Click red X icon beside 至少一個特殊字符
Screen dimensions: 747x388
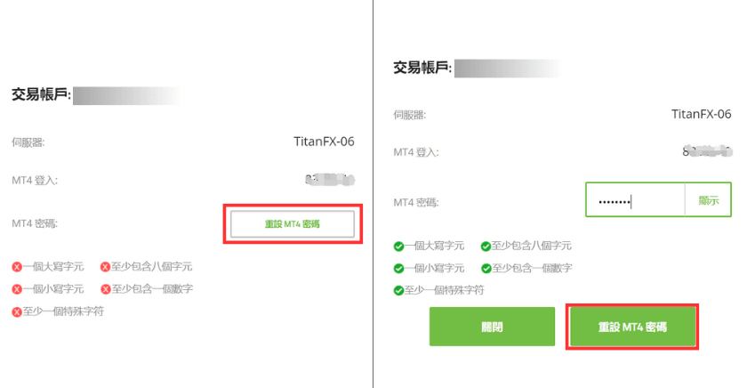(17, 312)
